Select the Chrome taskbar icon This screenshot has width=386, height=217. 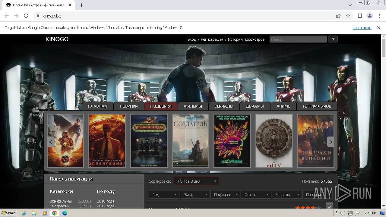tap(54, 213)
